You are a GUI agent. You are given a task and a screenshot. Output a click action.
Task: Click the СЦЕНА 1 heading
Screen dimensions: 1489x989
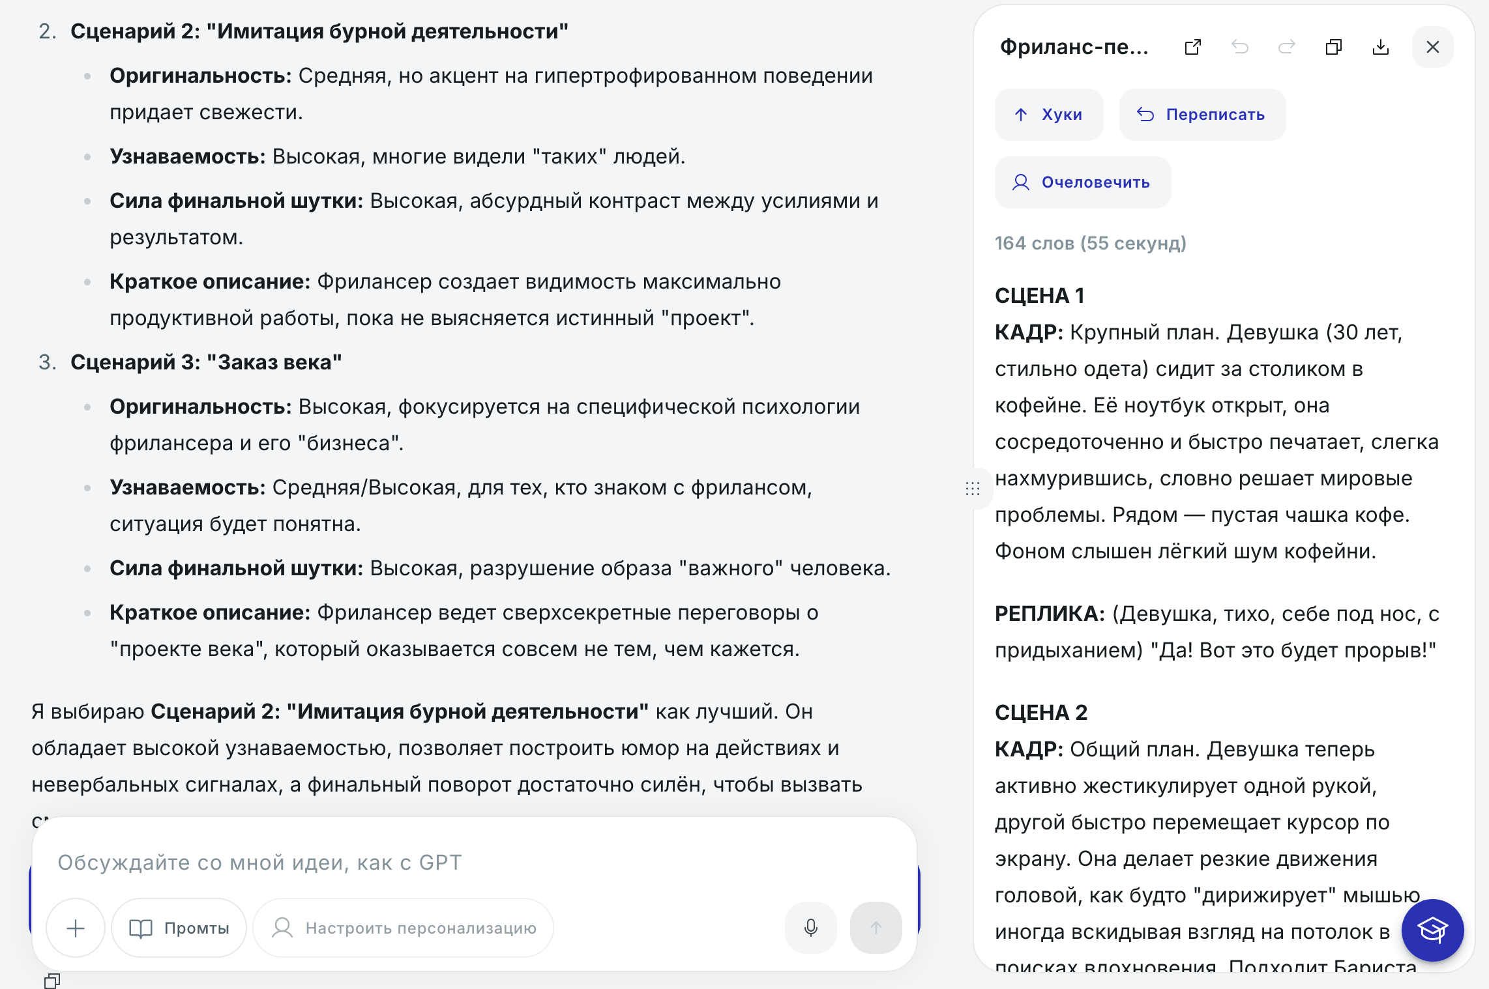click(1039, 296)
